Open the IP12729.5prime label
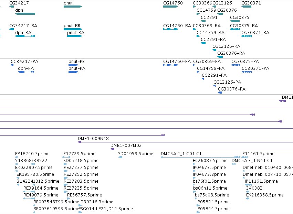This screenshot has width=293, height=214. pos(79,154)
